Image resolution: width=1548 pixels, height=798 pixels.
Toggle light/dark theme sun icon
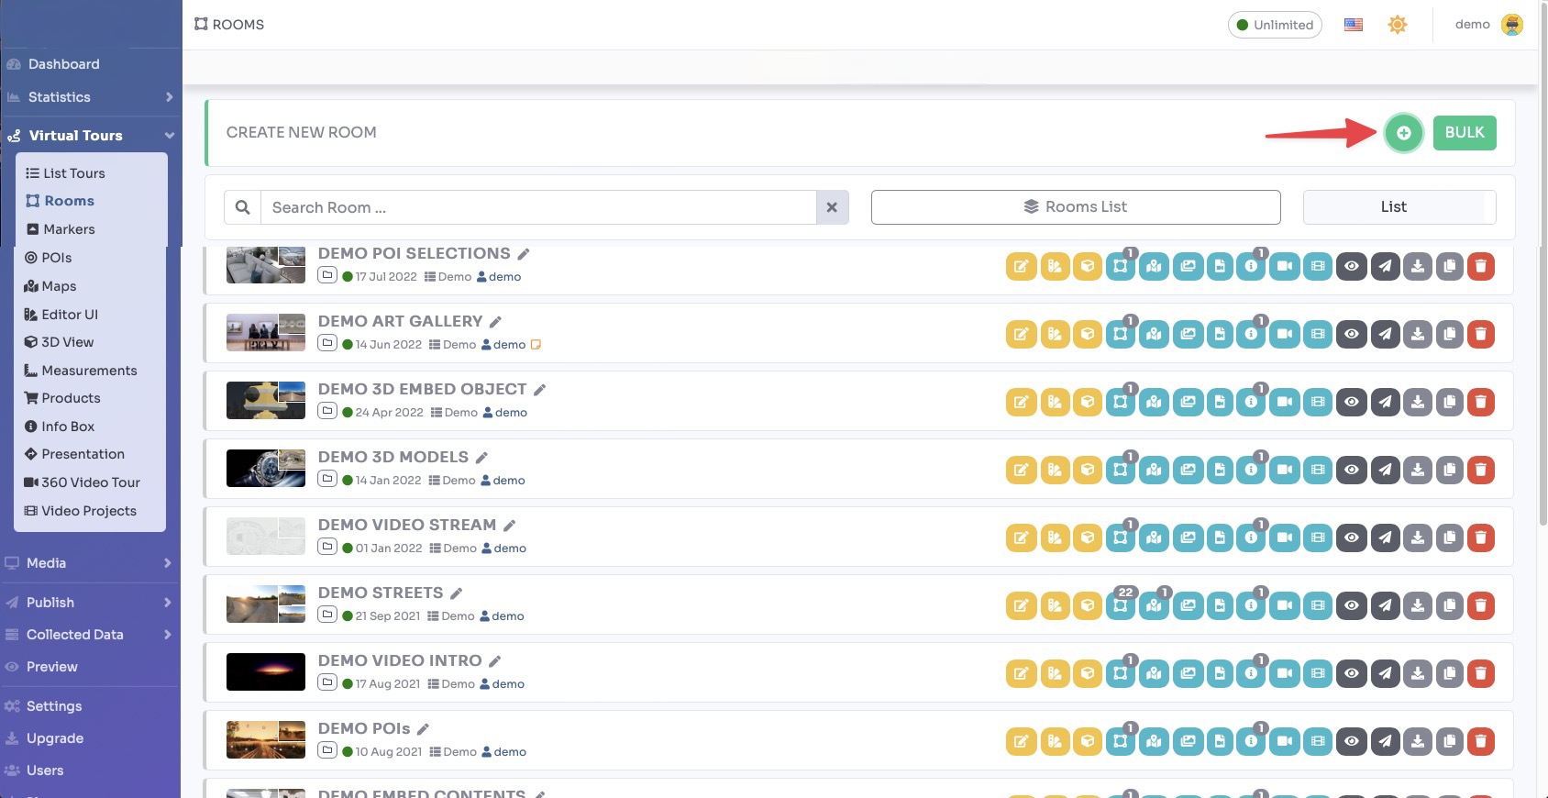(x=1397, y=25)
